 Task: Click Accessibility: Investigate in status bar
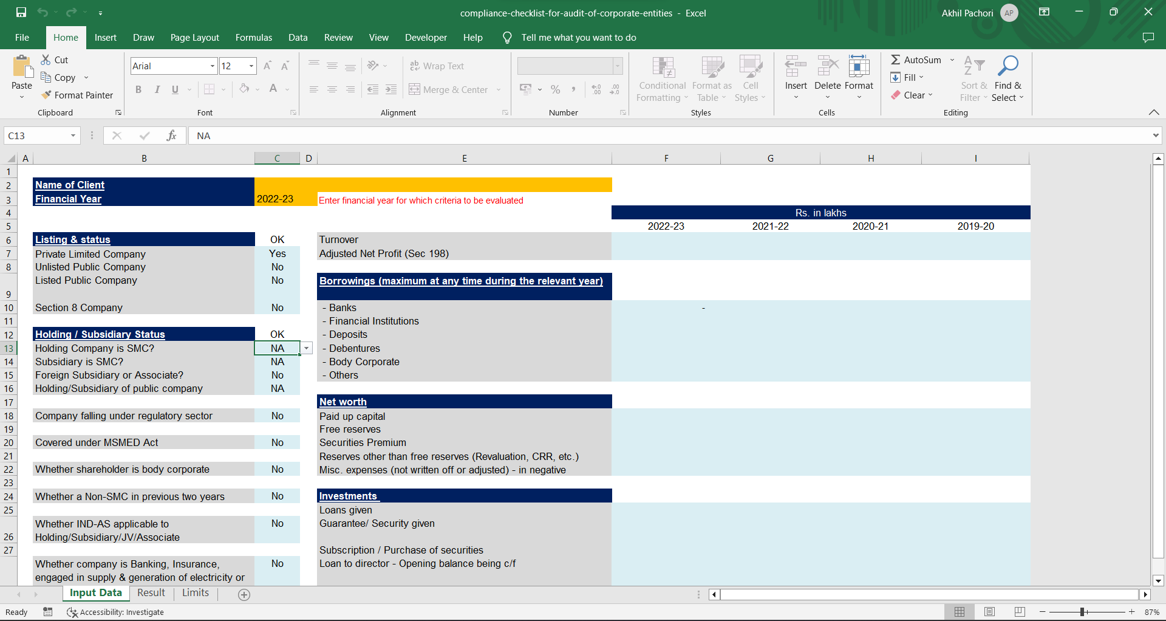pos(115,612)
